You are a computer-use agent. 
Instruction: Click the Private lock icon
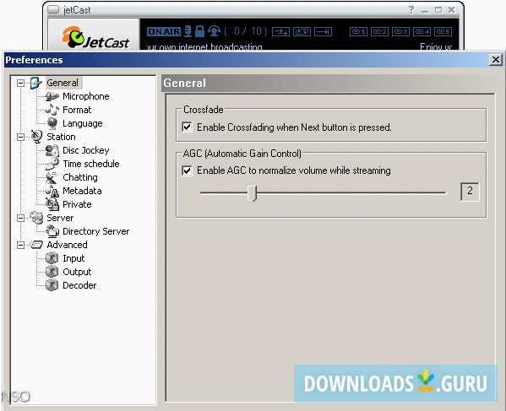(52, 204)
